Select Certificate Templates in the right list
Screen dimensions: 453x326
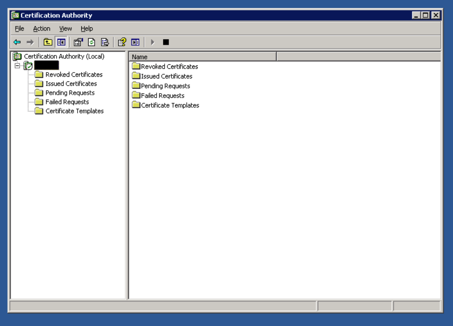170,105
